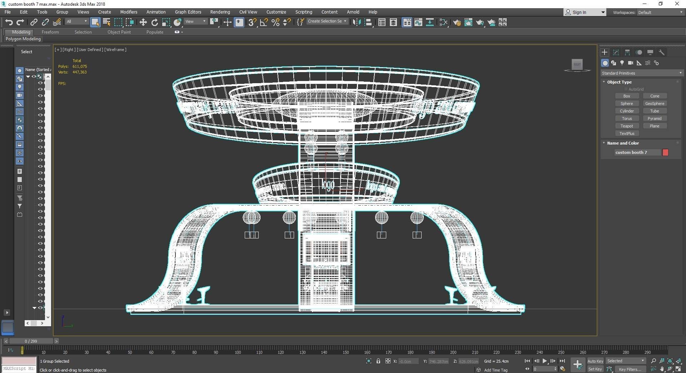
Task: Toggle the Scene Explorer icon
Action: click(382, 22)
